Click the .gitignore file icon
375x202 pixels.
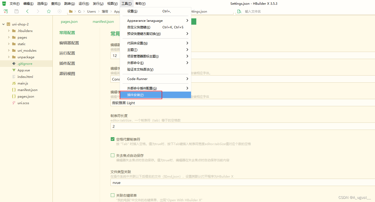point(14,63)
